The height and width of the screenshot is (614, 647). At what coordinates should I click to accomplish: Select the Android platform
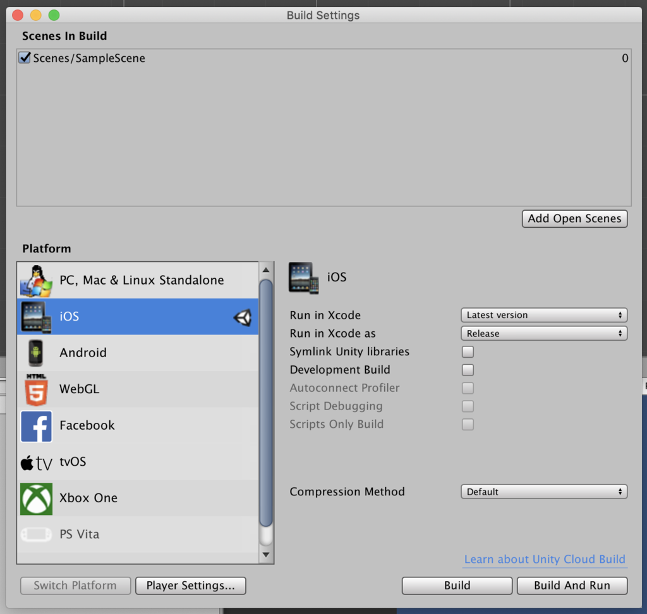138,353
